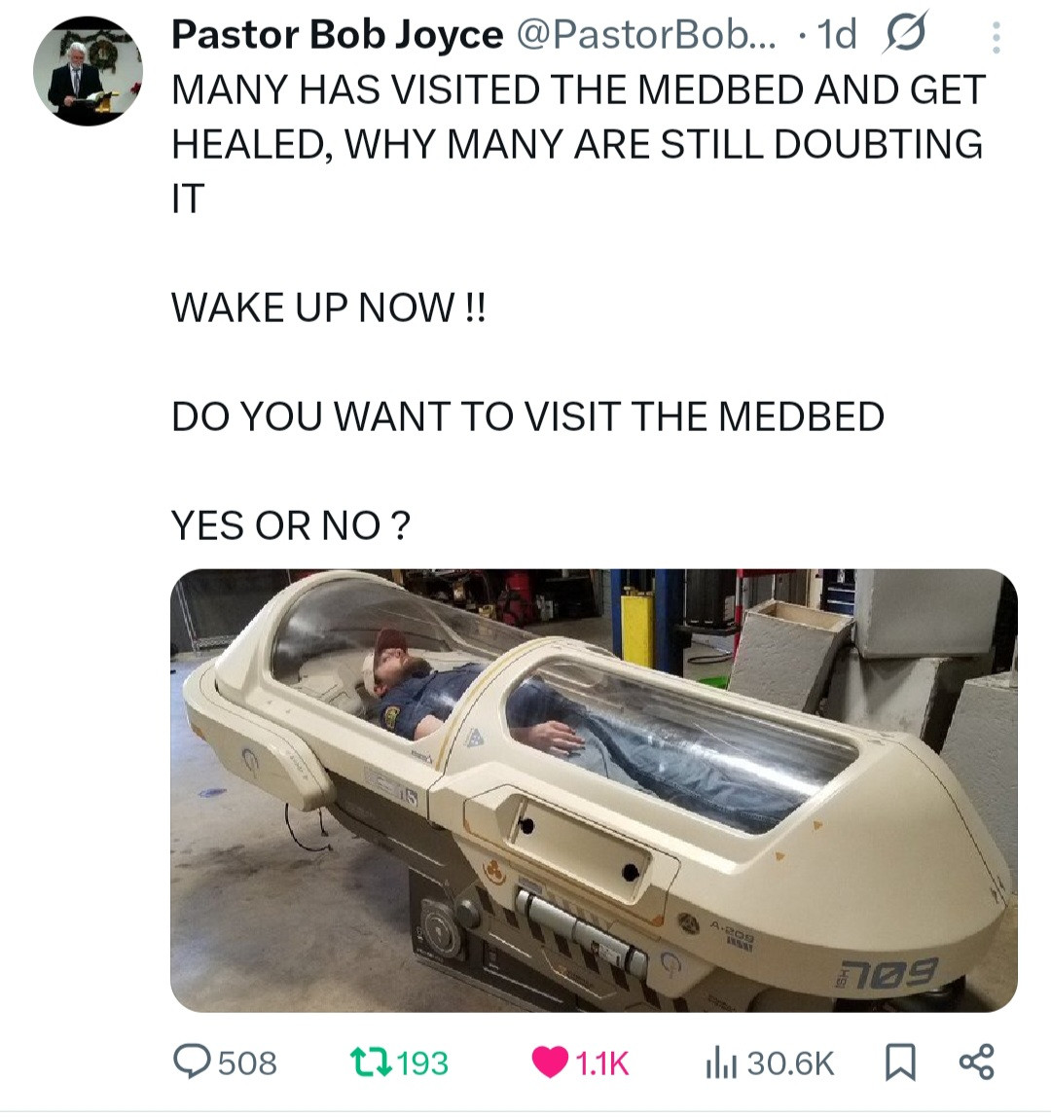Click the 508 replies count
Viewport: 1051px width, 1117px height.
click(x=247, y=1063)
